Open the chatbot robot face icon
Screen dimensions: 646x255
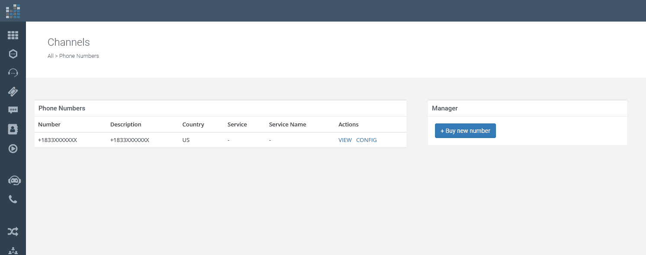click(x=14, y=181)
